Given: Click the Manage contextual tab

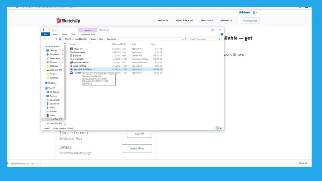Looking at the screenshot, I should (x=88, y=30).
